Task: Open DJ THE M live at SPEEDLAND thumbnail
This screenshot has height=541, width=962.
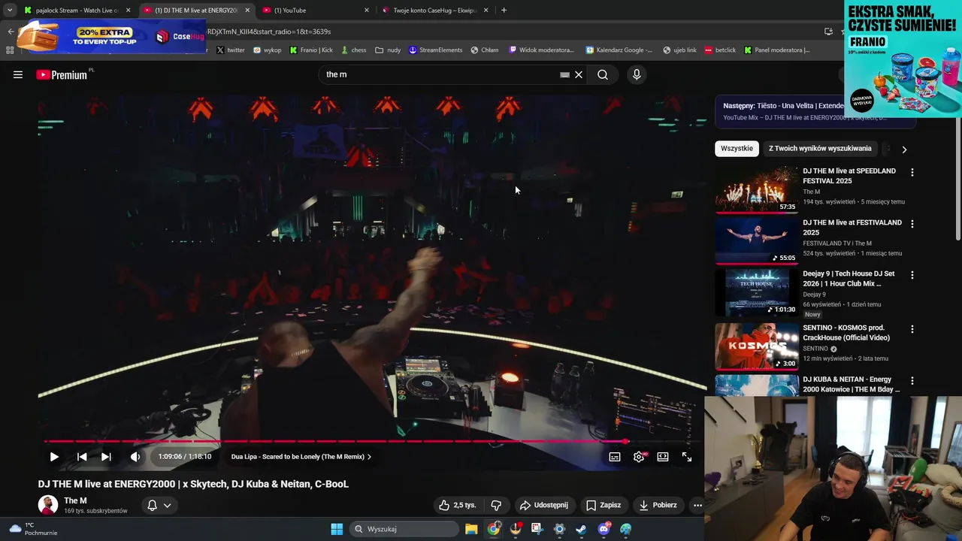Action: click(757, 189)
